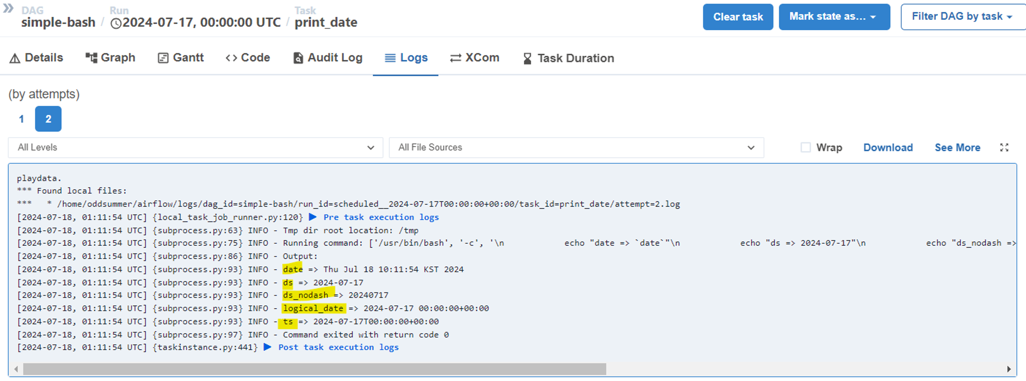
Task: Click the highlighted ds_nodash text in logs
Action: 305,295
